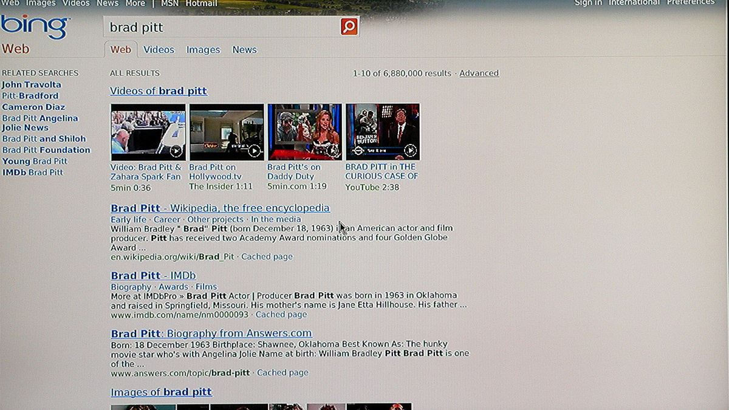Open Video: Brad Pitt & Zahara title link
The height and width of the screenshot is (410, 729).
[146, 172]
